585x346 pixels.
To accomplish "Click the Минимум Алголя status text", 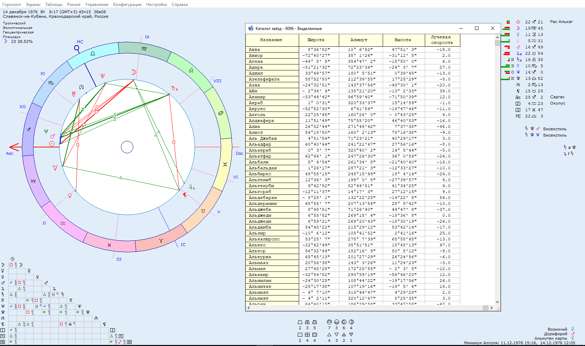I will tap(520, 343).
